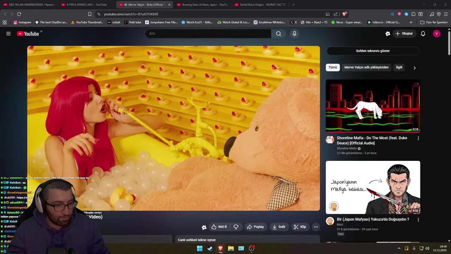Open options menu for Yakuza'da Doğsaydın video
This screenshot has width=451, height=254.
tap(418, 219)
